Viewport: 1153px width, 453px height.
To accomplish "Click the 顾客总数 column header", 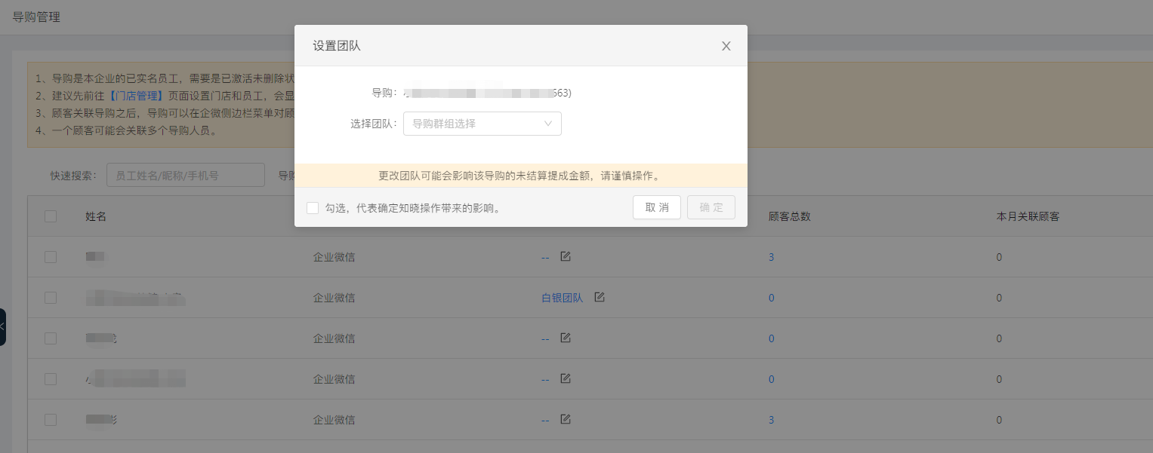I will [x=789, y=216].
